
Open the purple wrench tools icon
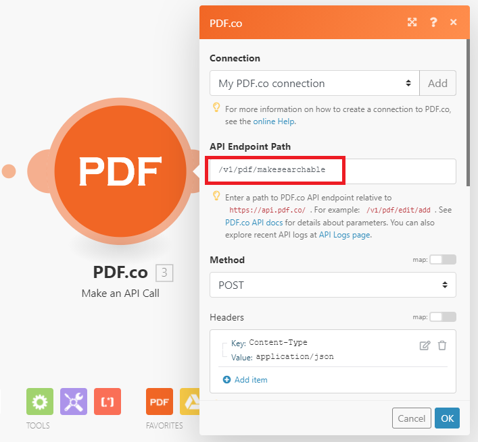coord(74,402)
